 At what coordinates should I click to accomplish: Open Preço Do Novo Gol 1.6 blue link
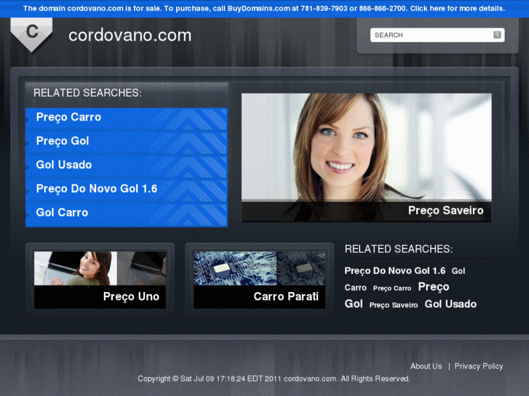pyautogui.click(x=97, y=188)
